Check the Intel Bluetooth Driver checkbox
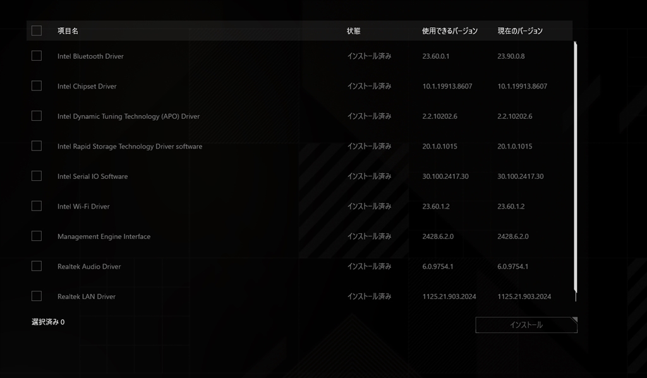The height and width of the screenshot is (378, 647). coord(36,56)
